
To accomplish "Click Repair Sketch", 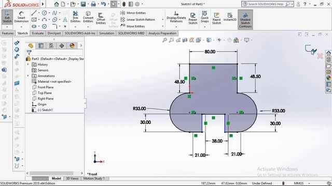I will tap(193, 19).
